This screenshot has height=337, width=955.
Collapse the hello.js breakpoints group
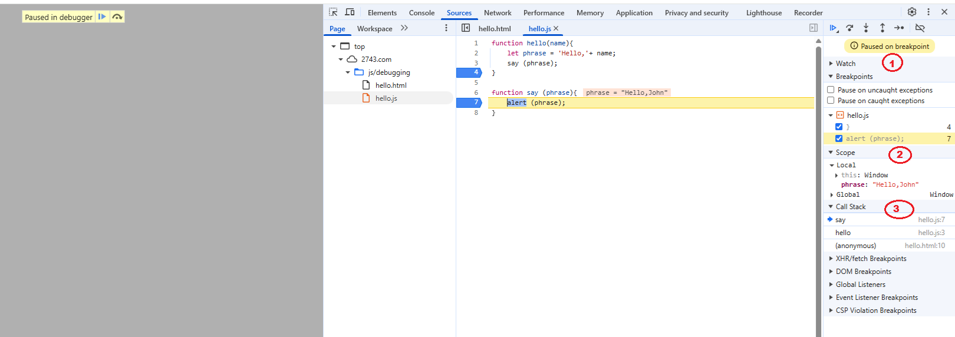831,115
